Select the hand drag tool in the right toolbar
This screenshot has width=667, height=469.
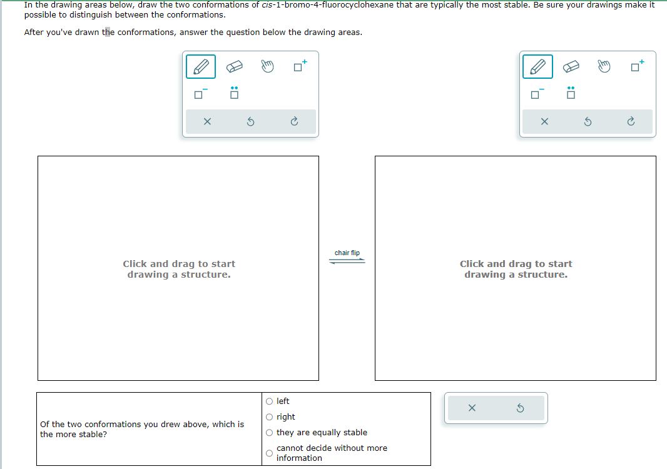click(603, 66)
